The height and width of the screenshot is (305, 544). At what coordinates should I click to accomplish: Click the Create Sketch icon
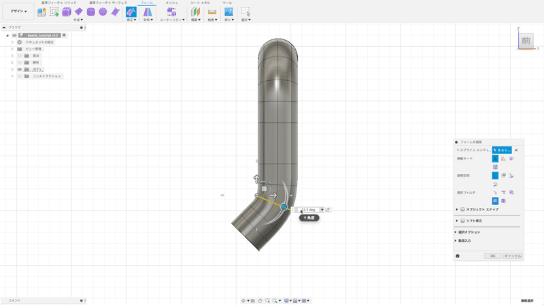54,12
